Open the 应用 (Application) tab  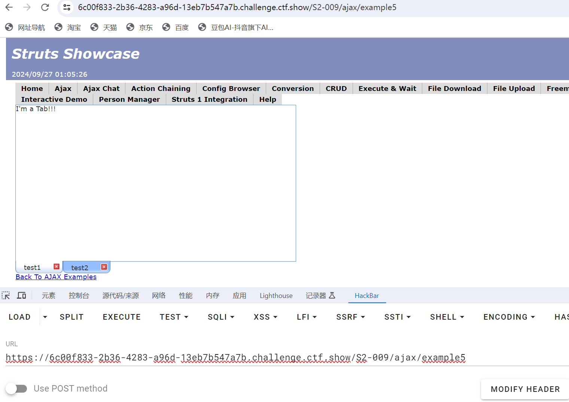tap(240, 296)
